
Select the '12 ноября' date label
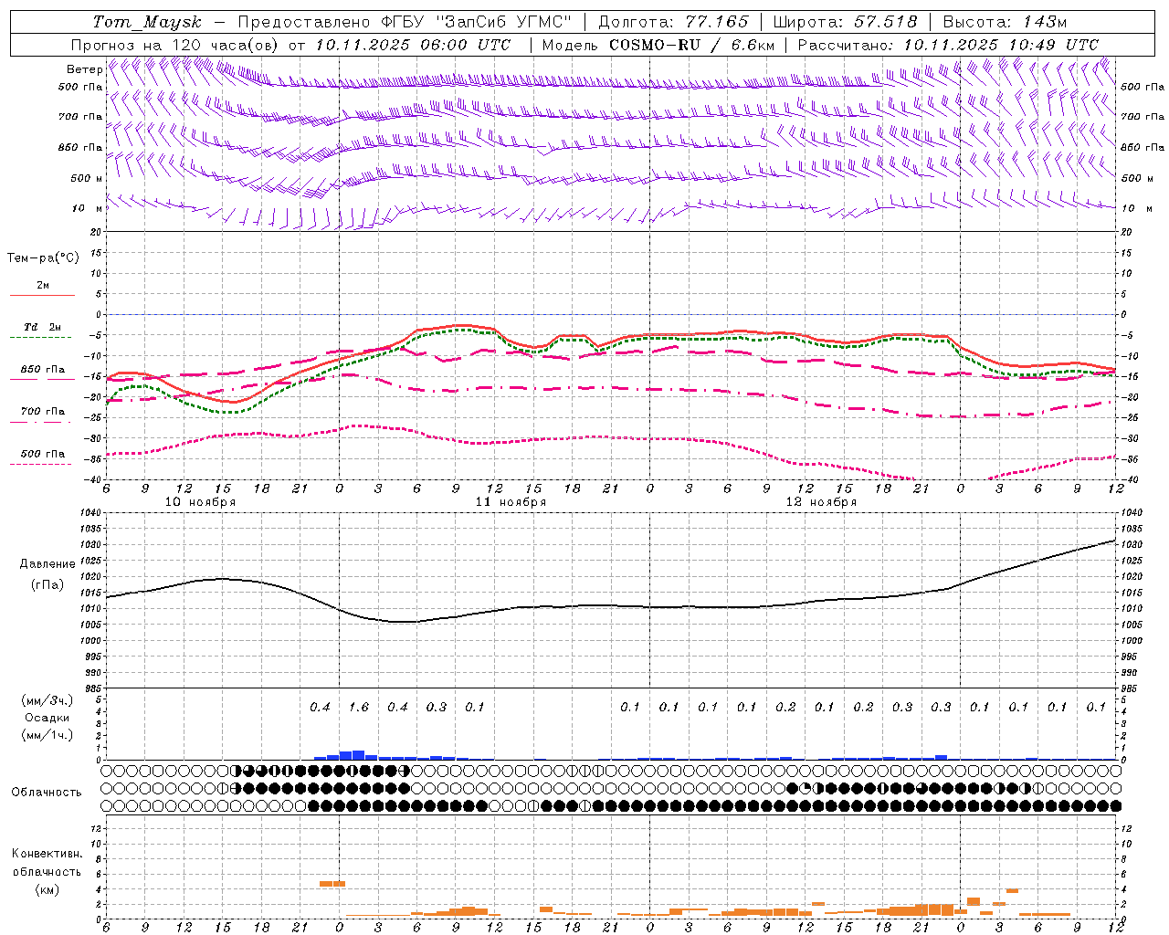(821, 502)
